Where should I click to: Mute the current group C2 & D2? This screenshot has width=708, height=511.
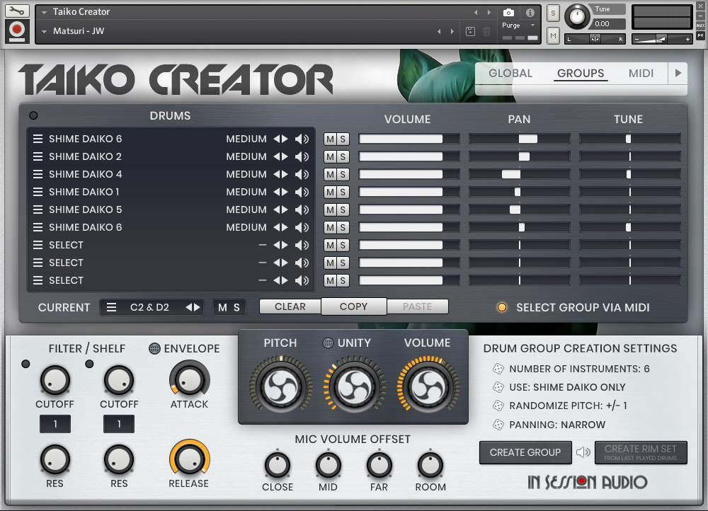(222, 307)
